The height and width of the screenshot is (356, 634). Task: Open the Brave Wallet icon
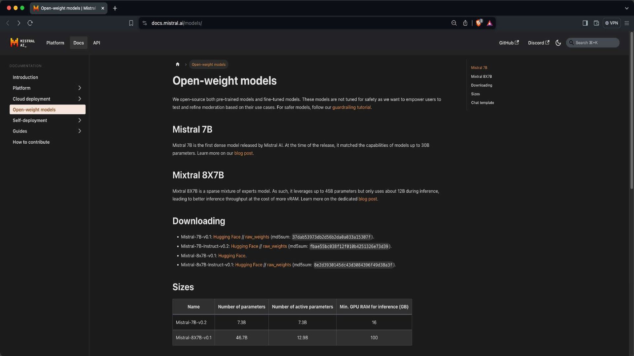coord(596,23)
